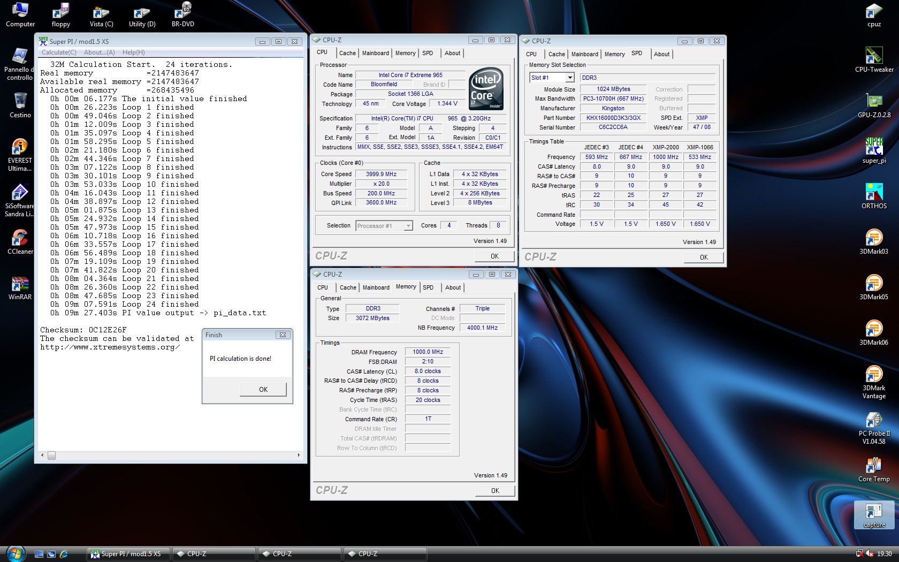Image resolution: width=899 pixels, height=562 pixels.
Task: Switch to Memory tab in top-left CPU-Z
Action: pos(405,53)
